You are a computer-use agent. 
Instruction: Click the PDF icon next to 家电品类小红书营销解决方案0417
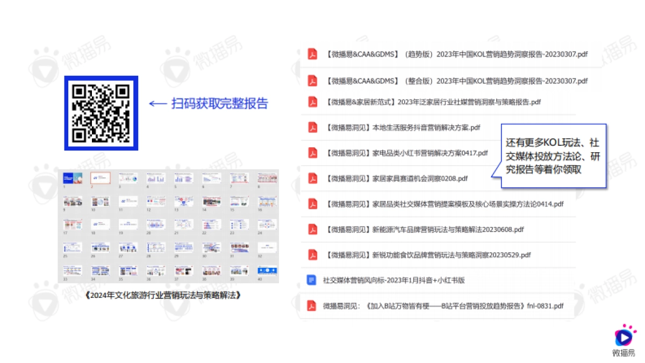[312, 153]
